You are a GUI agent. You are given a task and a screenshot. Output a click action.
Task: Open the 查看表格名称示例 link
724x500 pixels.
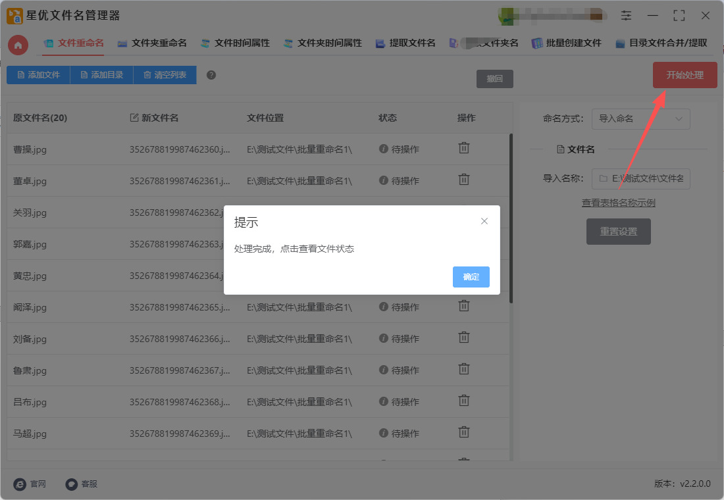[x=618, y=203]
